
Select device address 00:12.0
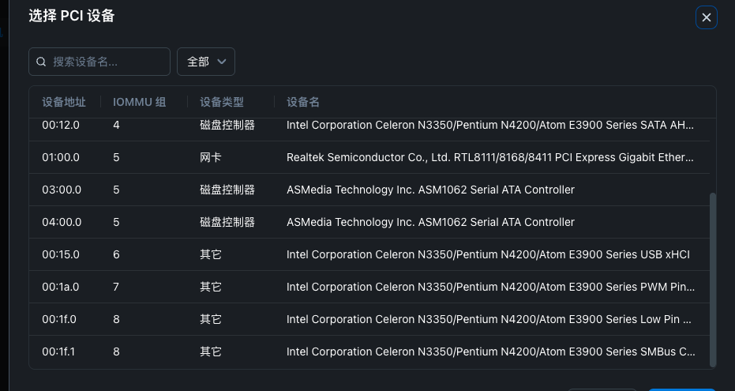pos(61,125)
